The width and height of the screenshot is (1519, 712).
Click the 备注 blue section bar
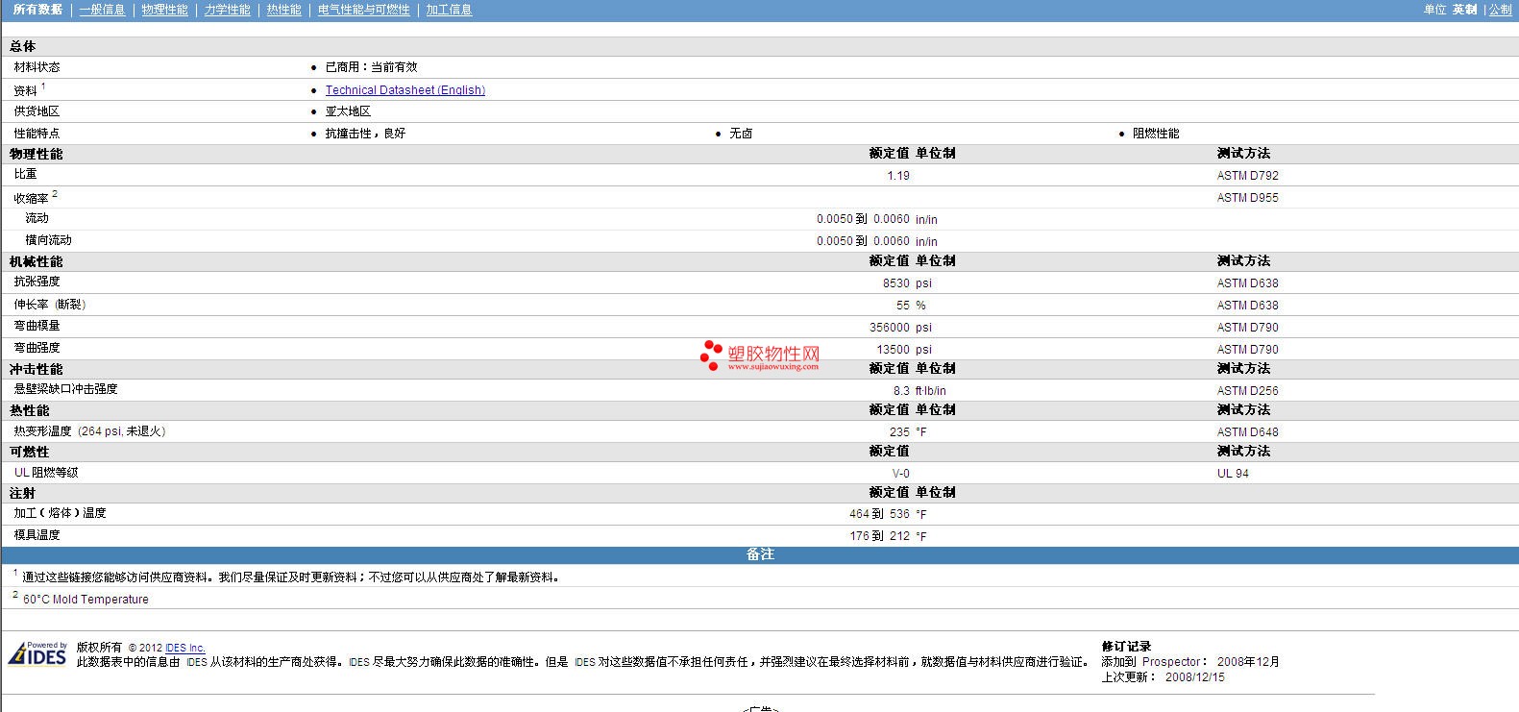pyautogui.click(x=759, y=554)
